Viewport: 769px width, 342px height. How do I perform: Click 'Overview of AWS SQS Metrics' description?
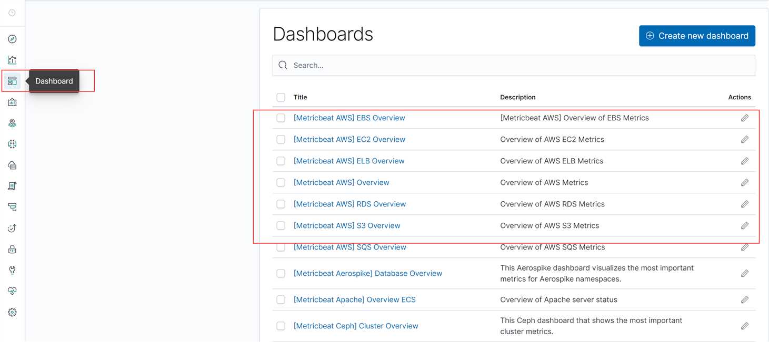[552, 247]
